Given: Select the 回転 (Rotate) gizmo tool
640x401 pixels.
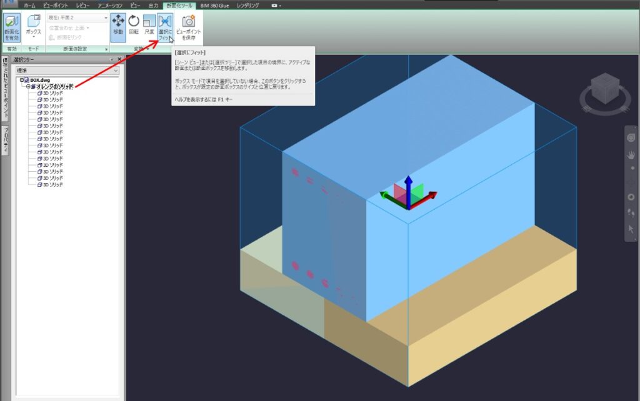Looking at the screenshot, I should tap(134, 26).
